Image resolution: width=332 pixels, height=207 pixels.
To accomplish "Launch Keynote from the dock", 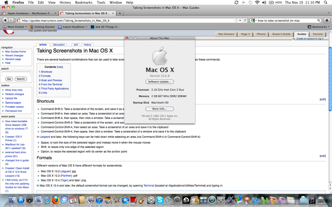I will pos(247,200).
